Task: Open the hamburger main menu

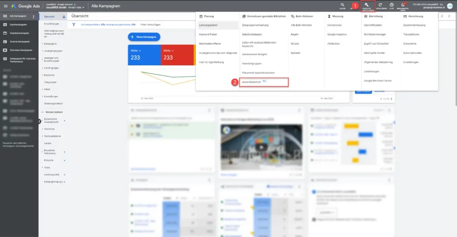Action: click(x=5, y=6)
